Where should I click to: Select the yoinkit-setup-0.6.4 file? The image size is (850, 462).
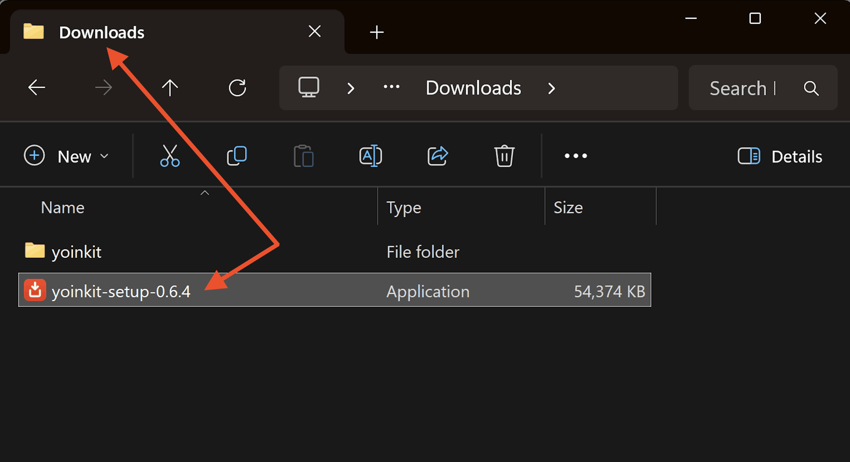[x=335, y=290]
